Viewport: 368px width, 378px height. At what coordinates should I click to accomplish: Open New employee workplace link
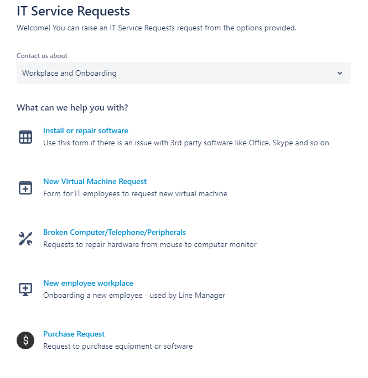[88, 283]
